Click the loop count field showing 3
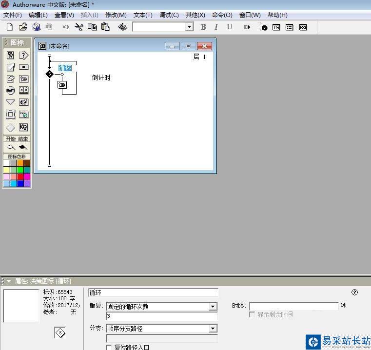 (x=161, y=316)
